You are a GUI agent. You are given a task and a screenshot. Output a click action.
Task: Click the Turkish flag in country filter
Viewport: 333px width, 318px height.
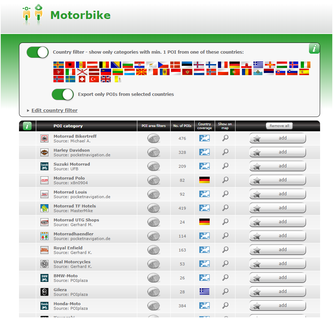pos(94,79)
